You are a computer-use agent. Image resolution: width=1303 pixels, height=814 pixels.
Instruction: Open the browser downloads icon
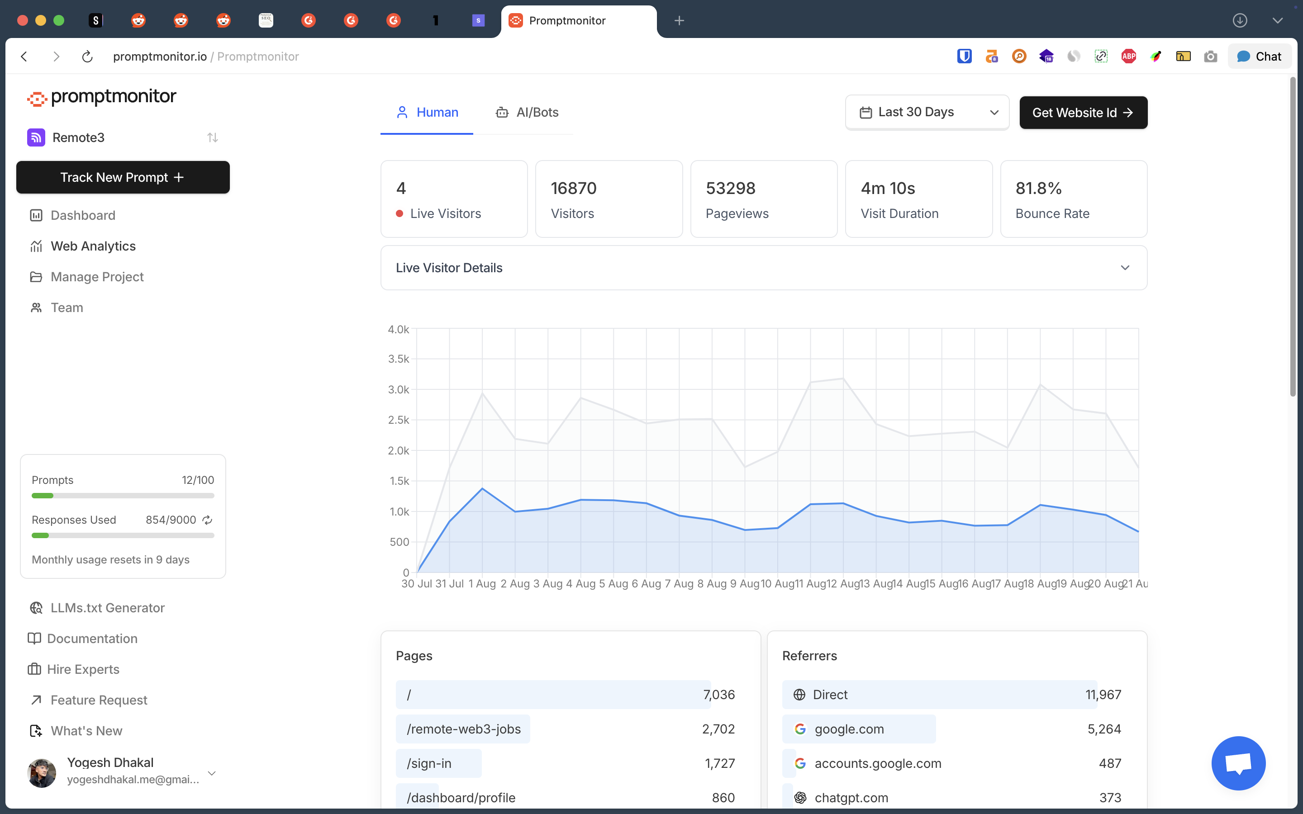1240,20
